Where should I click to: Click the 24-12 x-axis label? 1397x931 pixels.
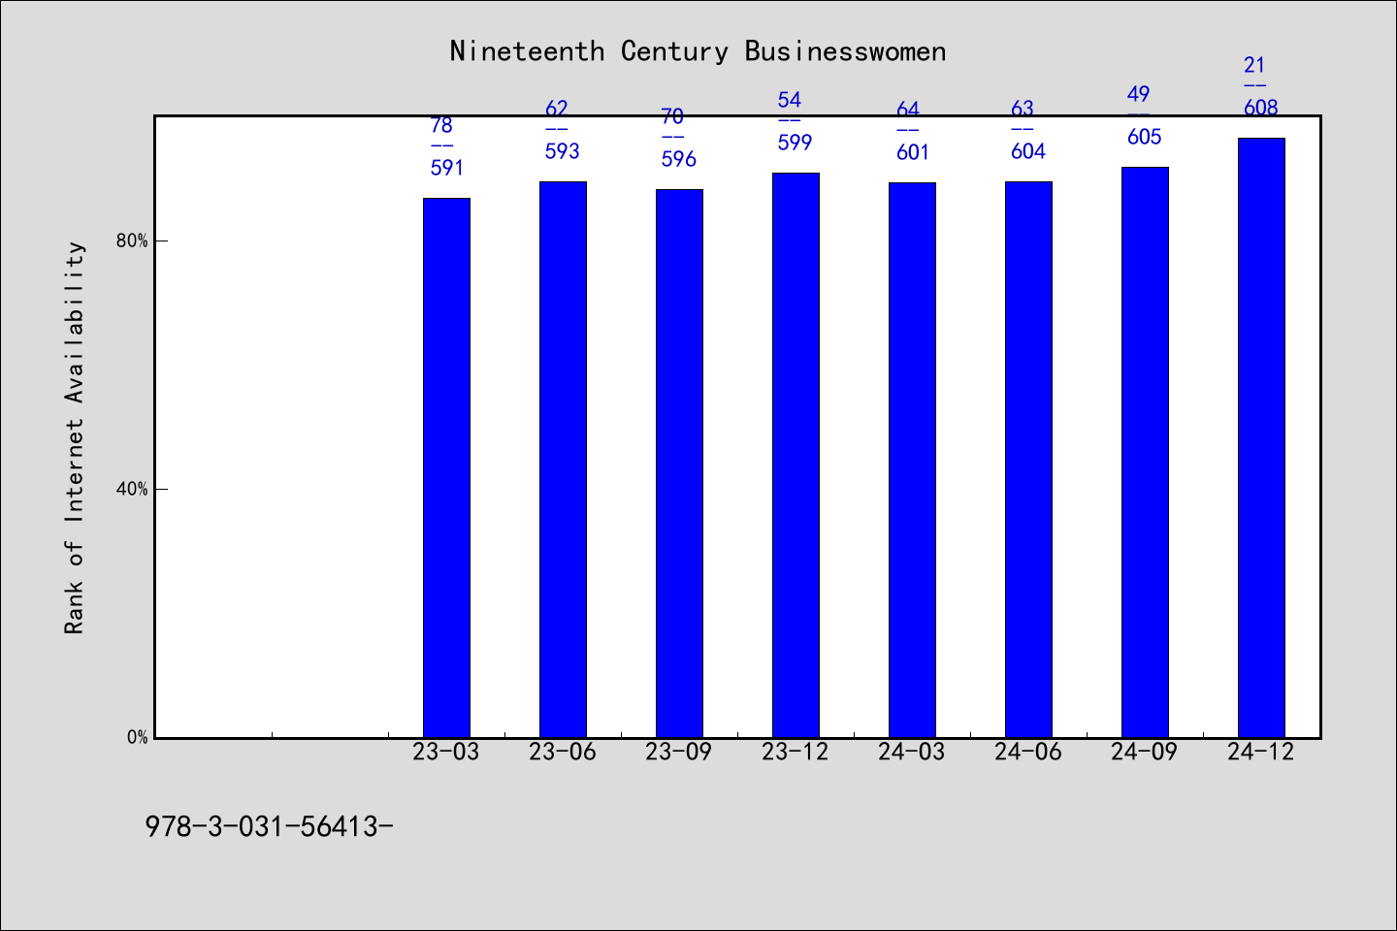click(1261, 752)
